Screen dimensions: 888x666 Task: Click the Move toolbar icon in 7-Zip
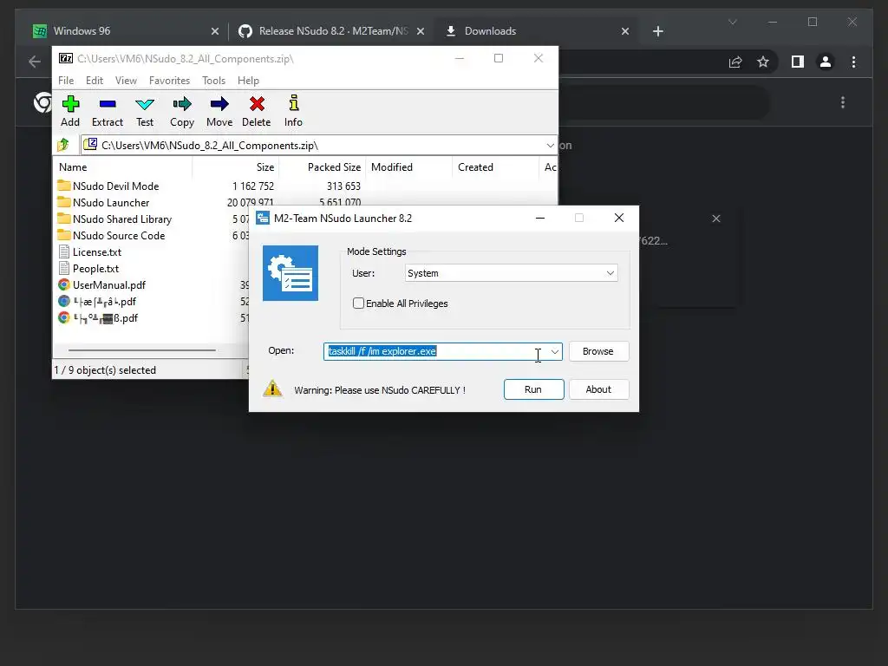tap(219, 104)
